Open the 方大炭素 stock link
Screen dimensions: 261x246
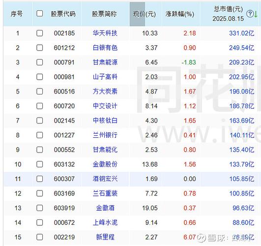(105, 92)
